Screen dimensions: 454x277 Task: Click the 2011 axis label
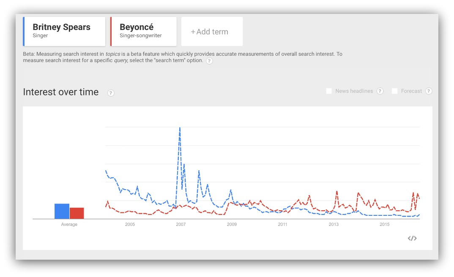coord(283,224)
